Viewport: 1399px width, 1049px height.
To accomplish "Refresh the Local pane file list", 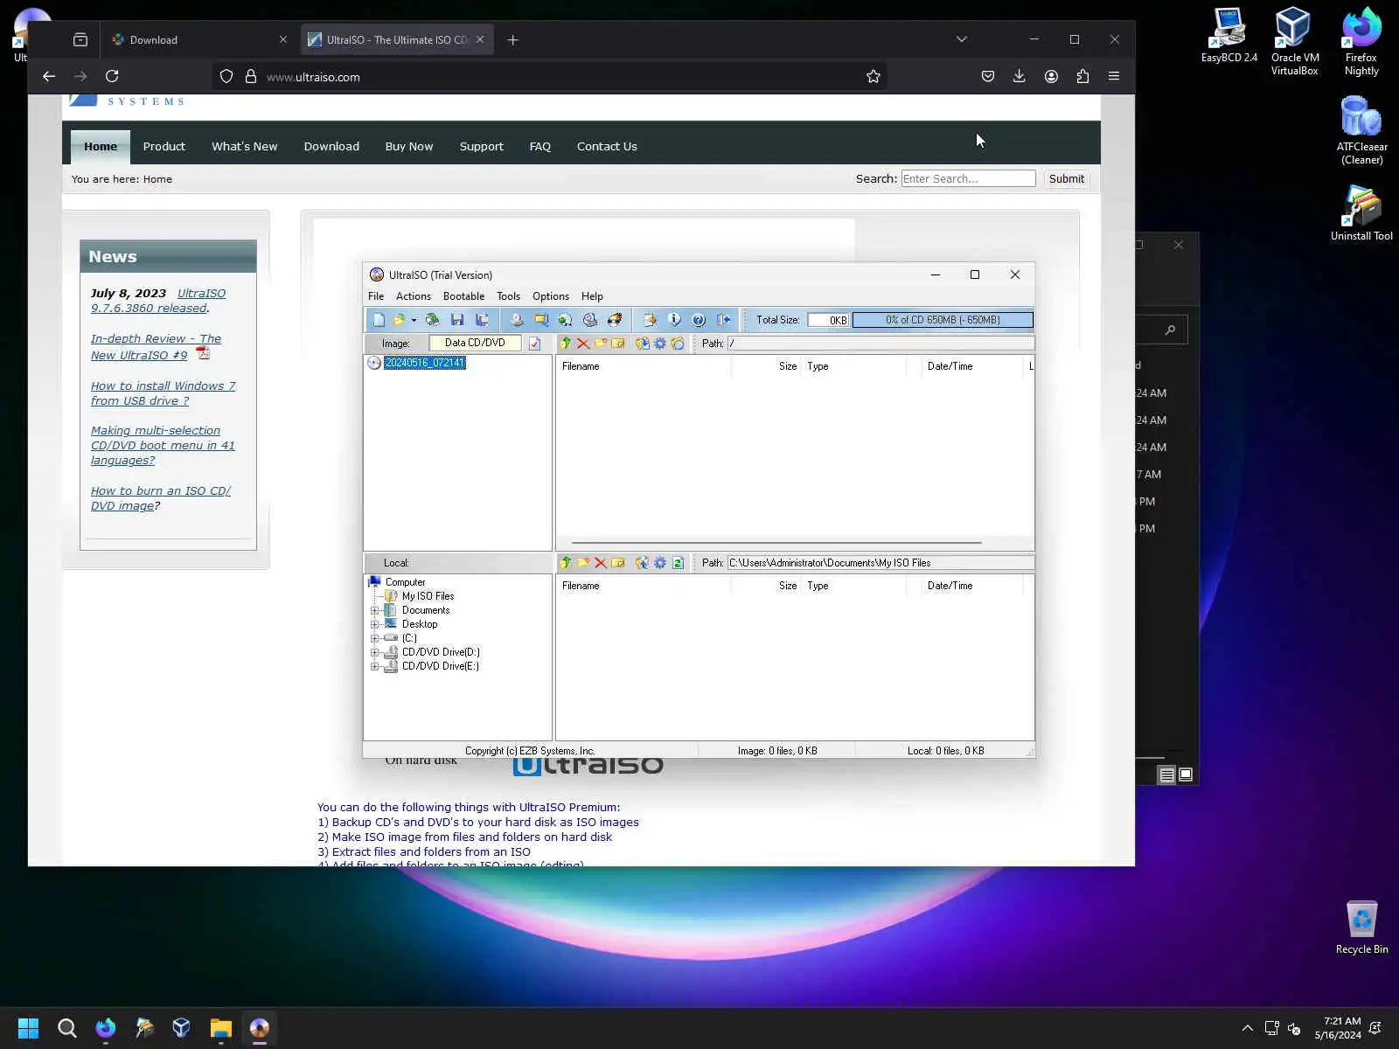I will click(678, 563).
